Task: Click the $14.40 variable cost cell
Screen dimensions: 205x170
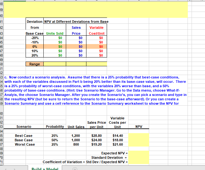Action: coord(118,136)
